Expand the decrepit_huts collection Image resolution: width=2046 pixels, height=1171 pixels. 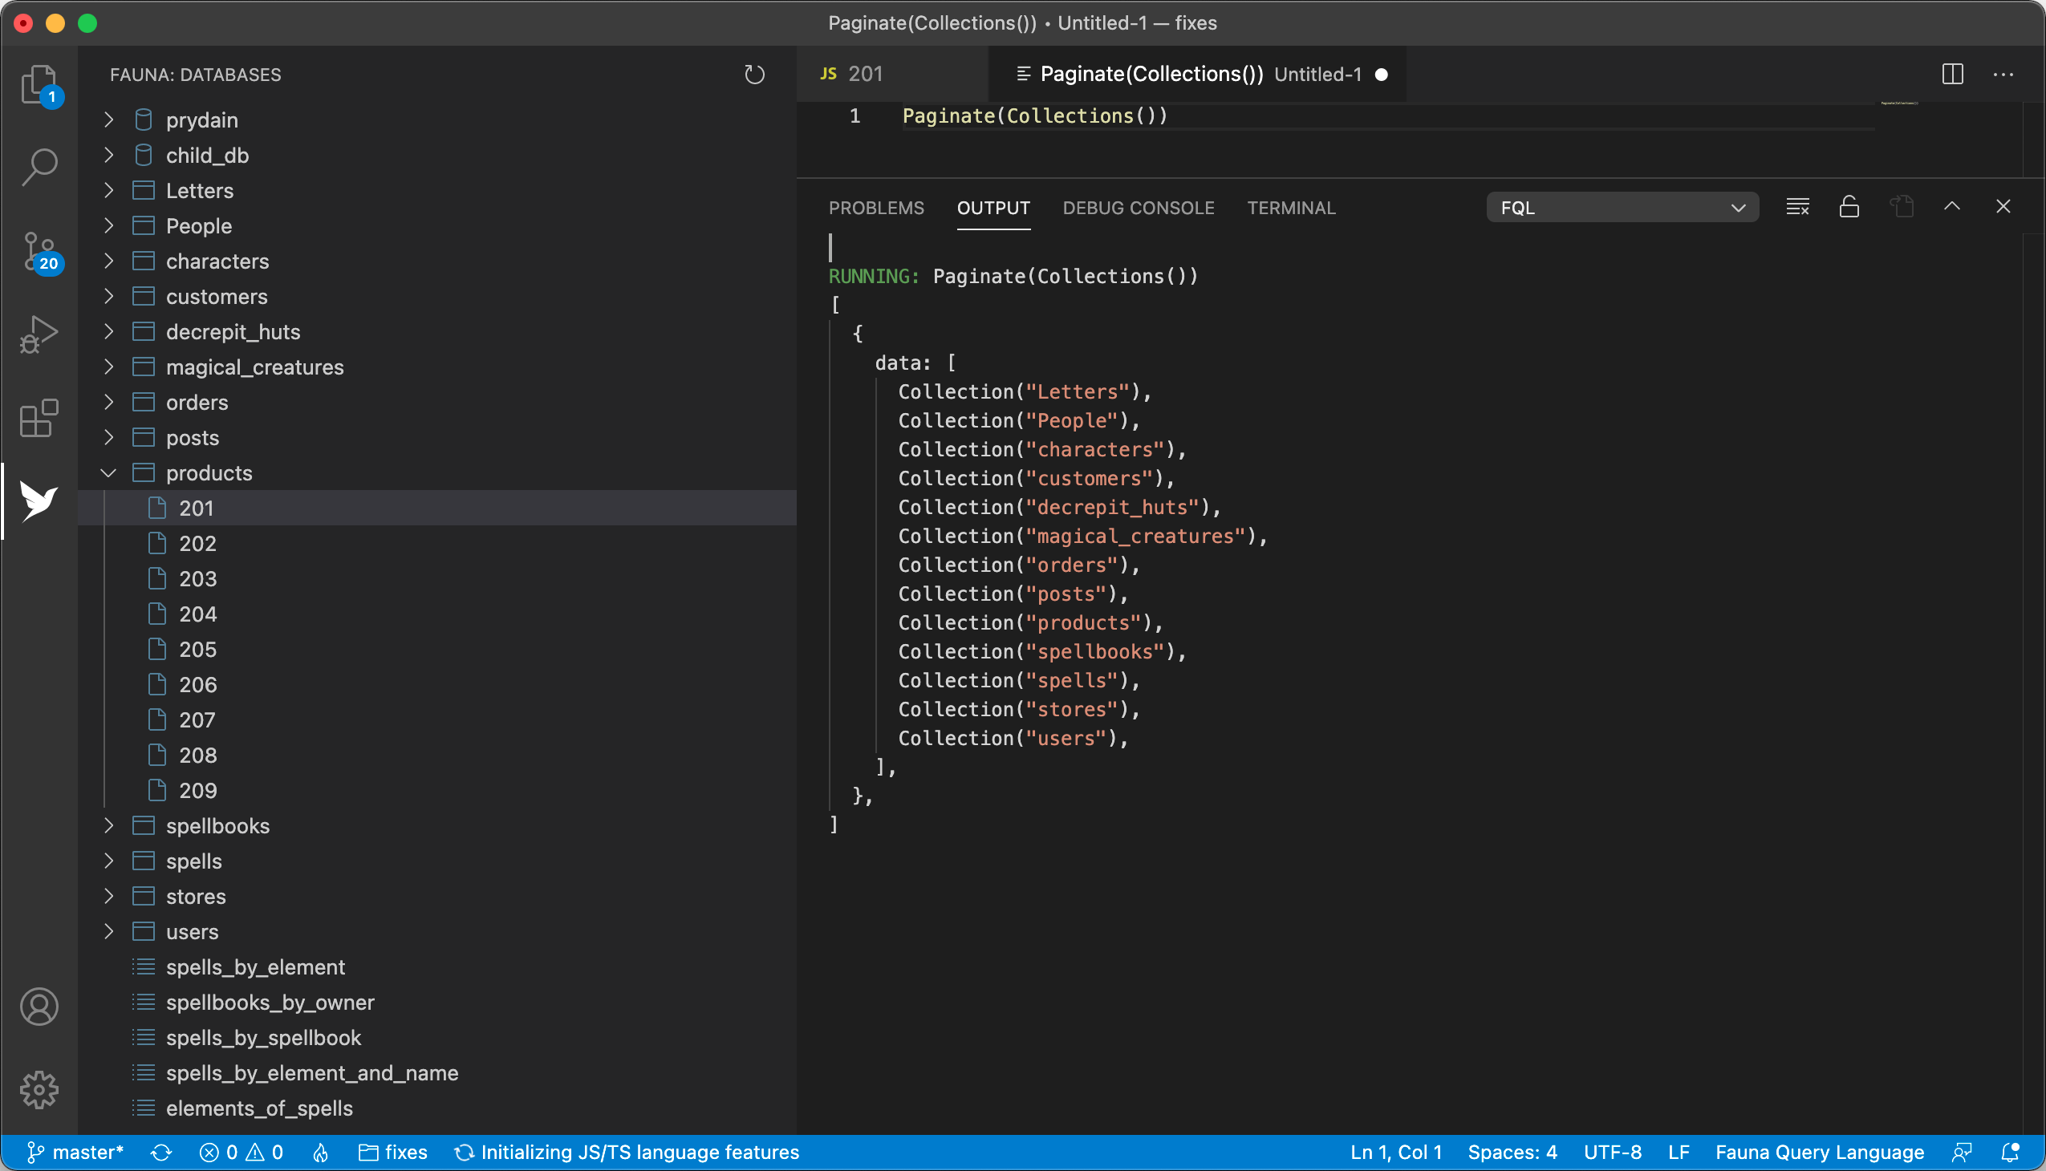point(109,331)
